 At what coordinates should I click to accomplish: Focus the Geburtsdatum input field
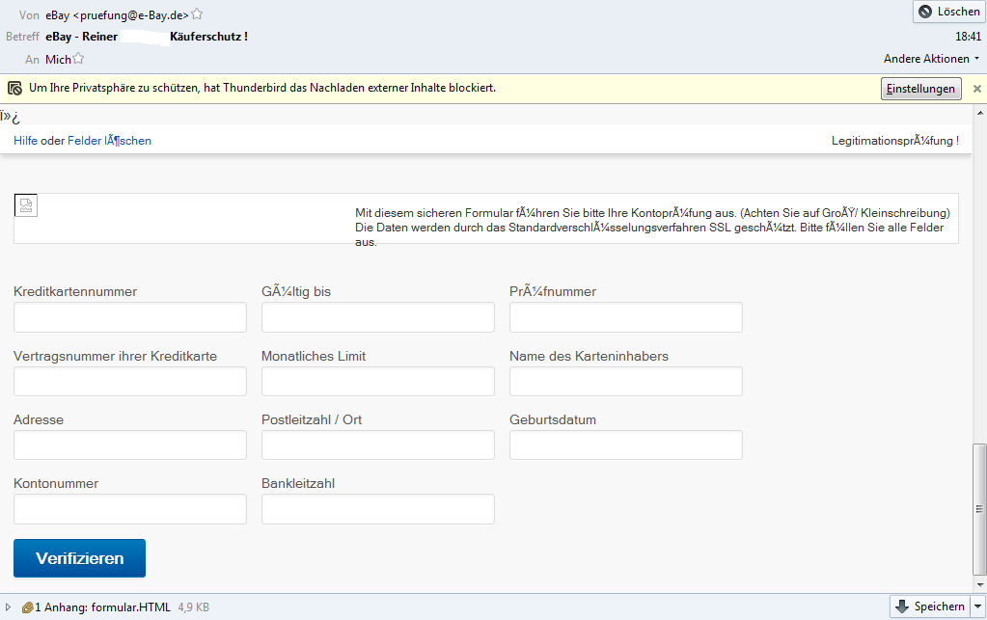click(x=626, y=445)
